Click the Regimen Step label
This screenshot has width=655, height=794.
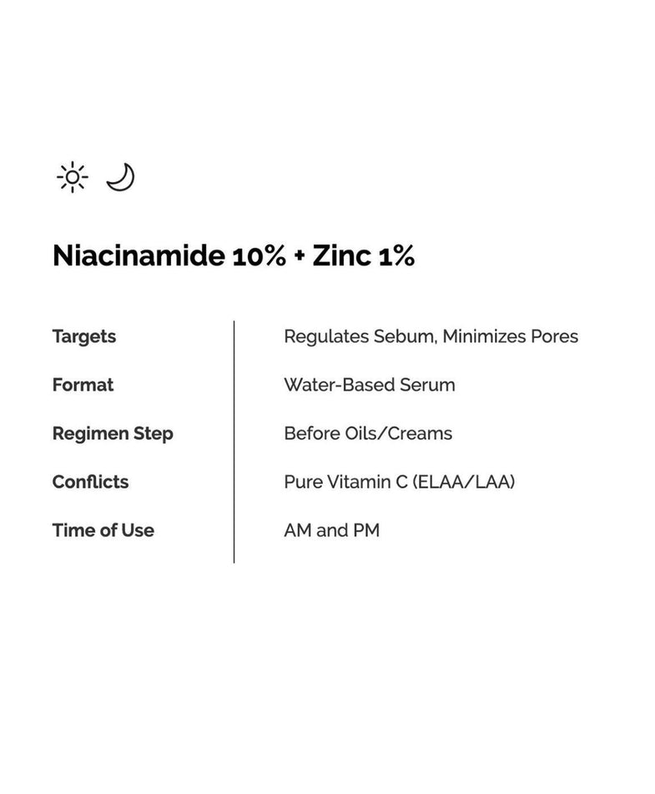click(113, 433)
